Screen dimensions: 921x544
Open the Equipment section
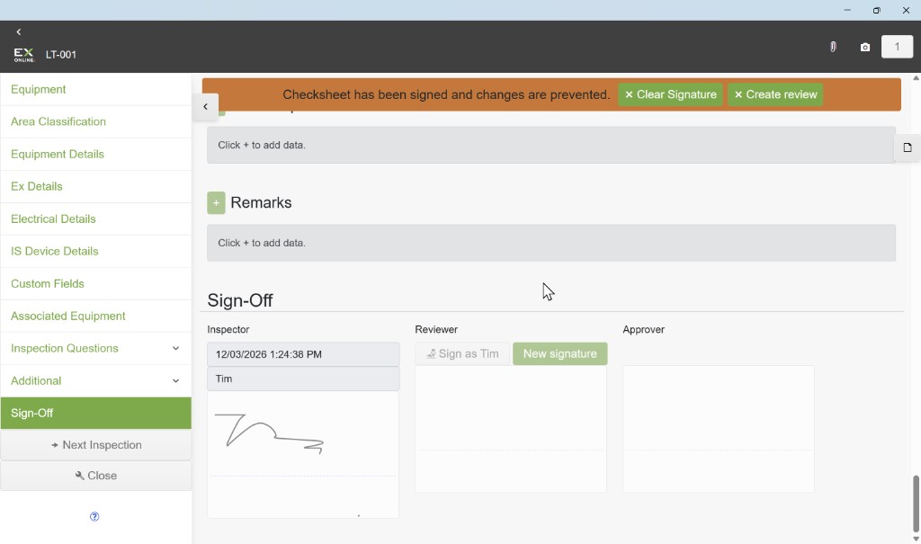click(95, 89)
